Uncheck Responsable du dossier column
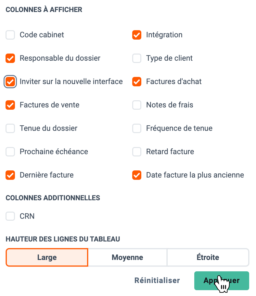Viewport: 256px width, 296px height. 10,58
